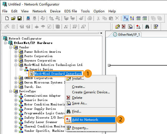Expand Turck, Inc. vendor
Screen dimensions: 167x134
[16, 87]
